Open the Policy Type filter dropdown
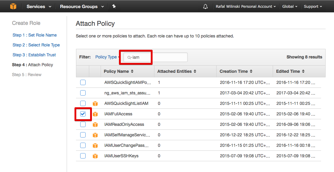 [107, 57]
